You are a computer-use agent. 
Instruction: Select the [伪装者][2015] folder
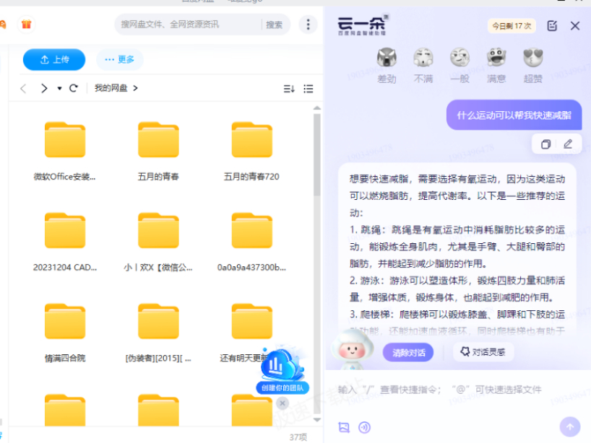(158, 333)
